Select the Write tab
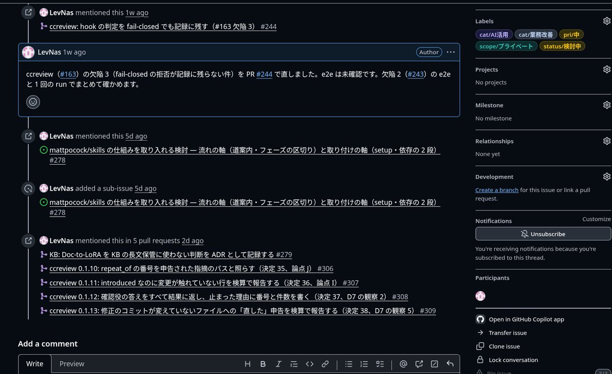Screen dimensions: 612x374 point(35,364)
